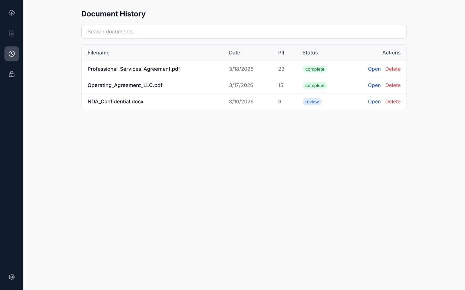Click the Actions column header
This screenshot has width=465, height=290.
391,53
